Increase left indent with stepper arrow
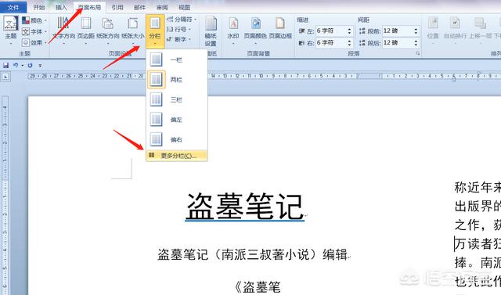 pyautogui.click(x=349, y=29)
